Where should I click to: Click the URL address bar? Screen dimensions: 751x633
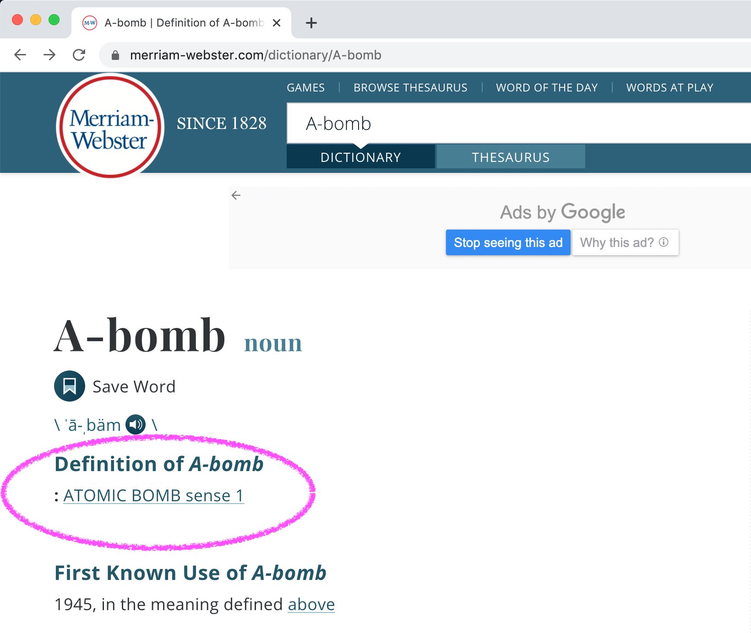(x=426, y=55)
